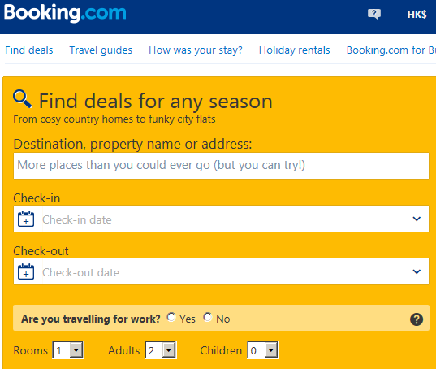Viewport: 436px width, 369px height.
Task: Click the Check-in date field
Action: pos(221,219)
